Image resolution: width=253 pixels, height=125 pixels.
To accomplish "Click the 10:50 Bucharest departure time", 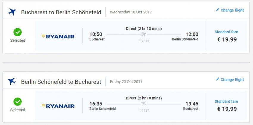I will [x=96, y=34].
